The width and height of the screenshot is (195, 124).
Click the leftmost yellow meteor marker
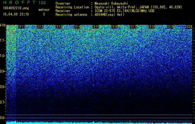(11, 122)
